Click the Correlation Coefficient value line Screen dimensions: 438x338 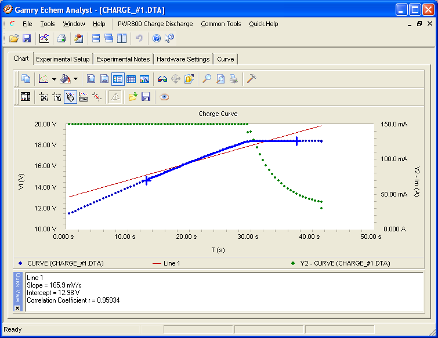[73, 300]
